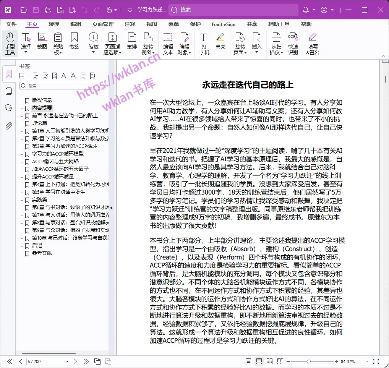
Task: Switch to facing page view mode
Action: [x=270, y=361]
